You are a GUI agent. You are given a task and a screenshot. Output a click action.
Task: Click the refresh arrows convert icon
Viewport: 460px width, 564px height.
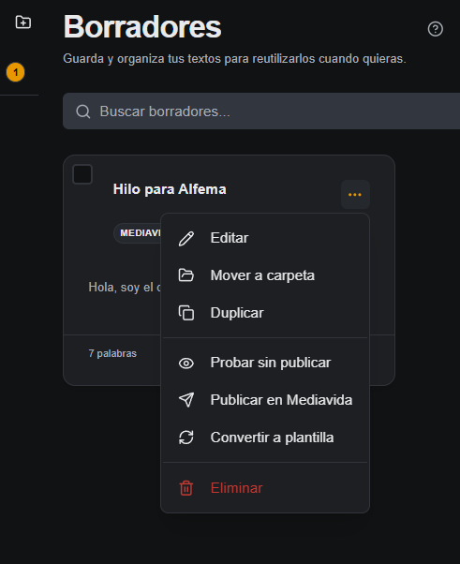tap(186, 438)
